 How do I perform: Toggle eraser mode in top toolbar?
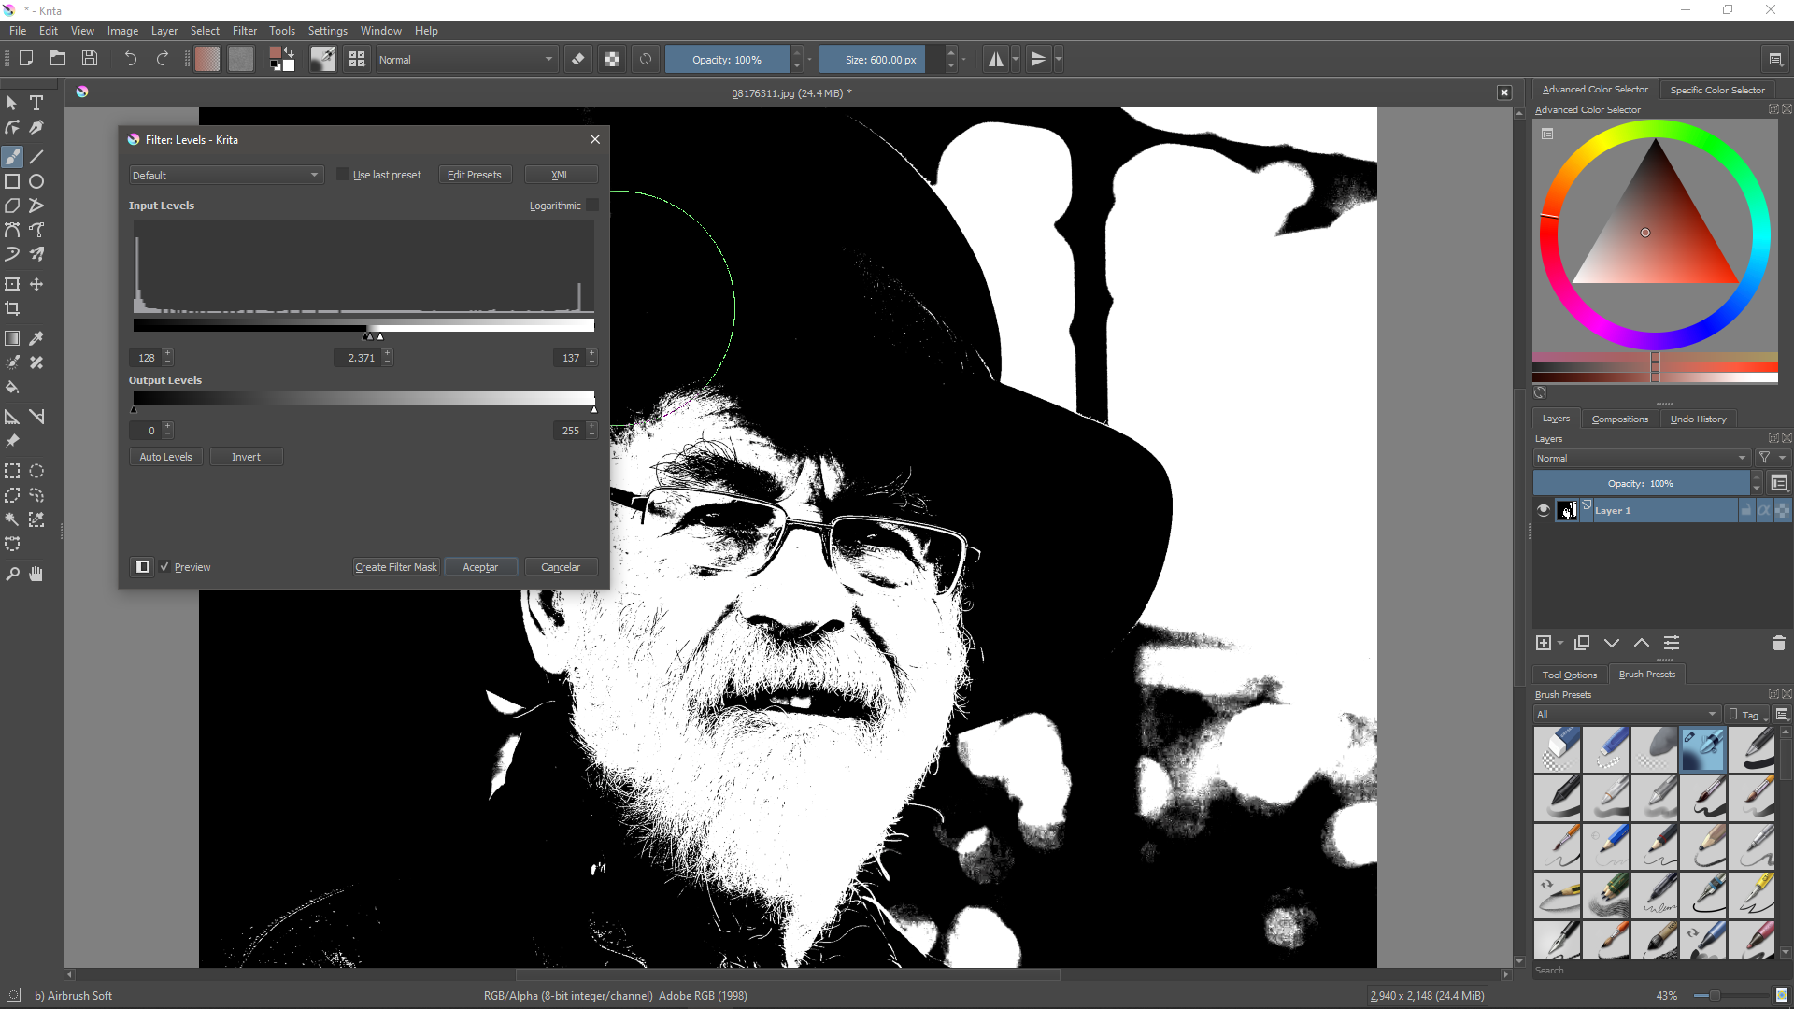coord(578,60)
